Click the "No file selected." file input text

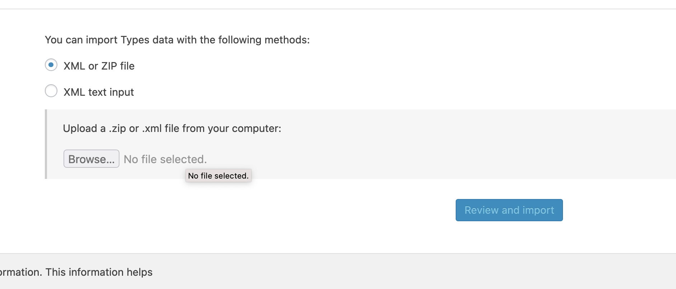pos(165,159)
